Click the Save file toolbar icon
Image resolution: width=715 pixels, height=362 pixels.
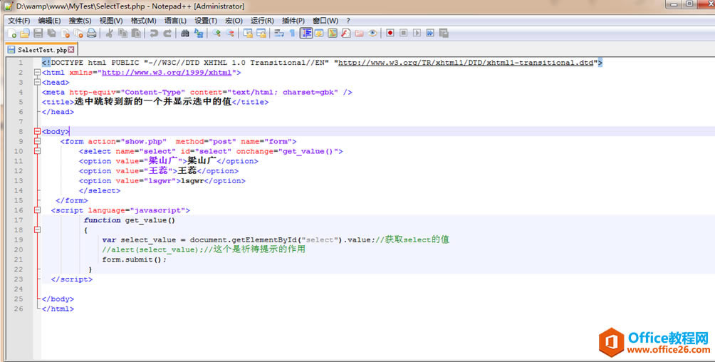pyautogui.click(x=38, y=33)
